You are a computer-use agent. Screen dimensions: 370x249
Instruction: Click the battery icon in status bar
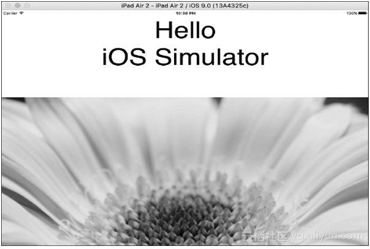(363, 13)
